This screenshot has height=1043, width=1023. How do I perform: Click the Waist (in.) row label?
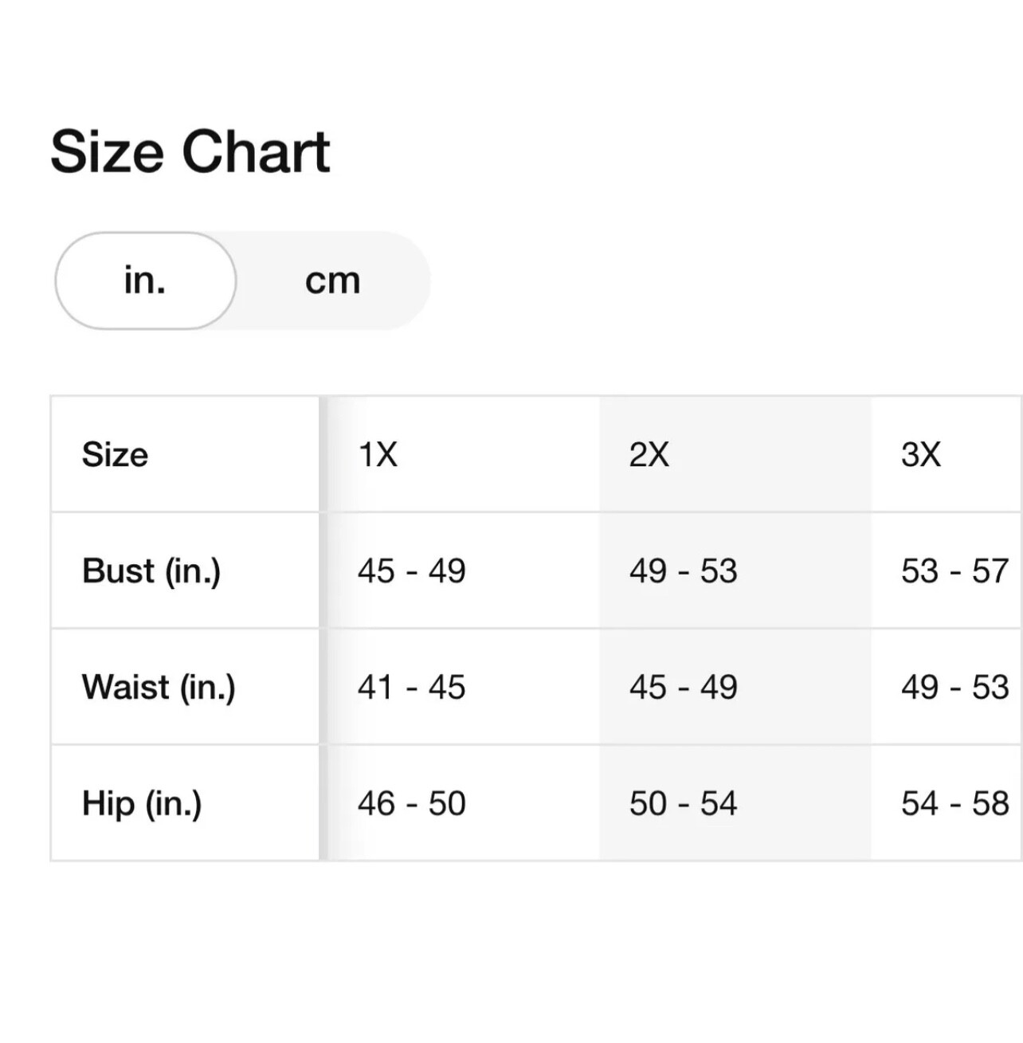pyautogui.click(x=159, y=688)
